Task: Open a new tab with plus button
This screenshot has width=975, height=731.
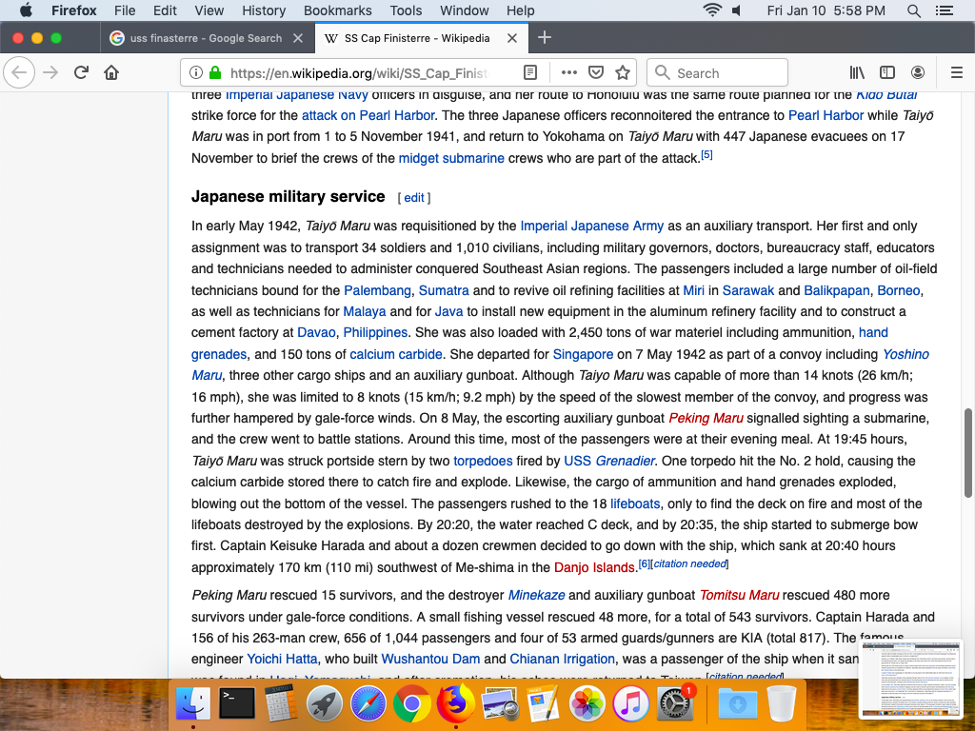Action: 545,38
